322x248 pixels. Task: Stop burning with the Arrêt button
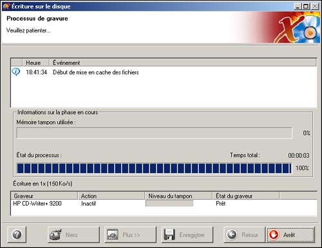[x=290, y=234]
